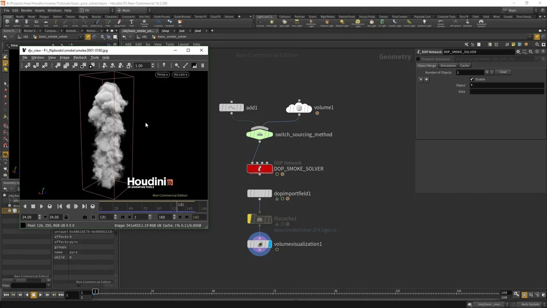547x308 pixels.
Task: Select the Sphere shelf tool
Action: (x=17, y=23)
